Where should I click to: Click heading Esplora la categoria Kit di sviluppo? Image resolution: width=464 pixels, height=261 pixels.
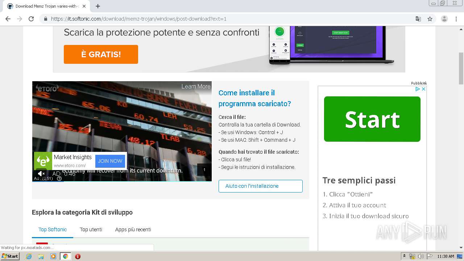tap(82, 212)
